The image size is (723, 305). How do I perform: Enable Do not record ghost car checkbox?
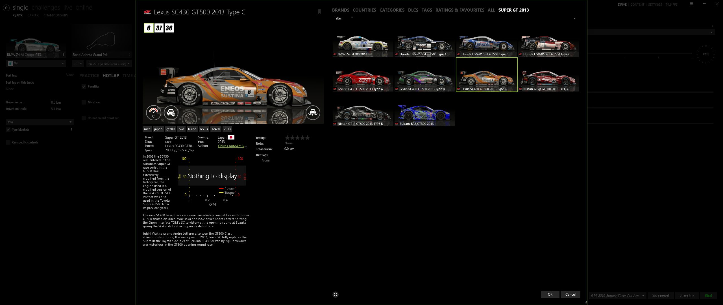(84, 118)
